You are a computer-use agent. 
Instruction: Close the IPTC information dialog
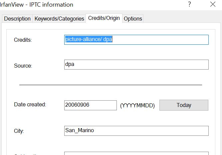[213, 4]
